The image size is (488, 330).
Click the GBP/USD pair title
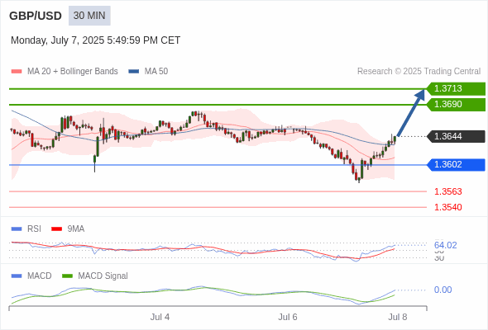pos(36,16)
